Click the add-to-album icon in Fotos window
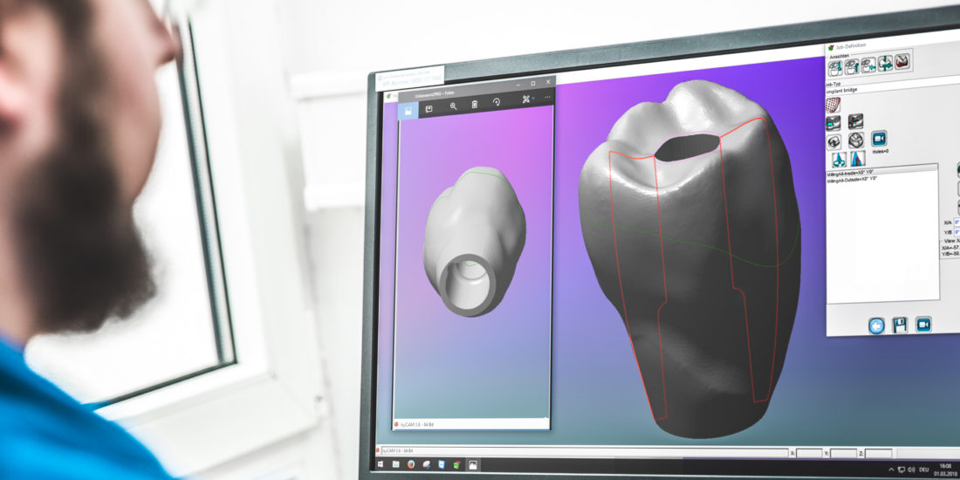 [429, 108]
